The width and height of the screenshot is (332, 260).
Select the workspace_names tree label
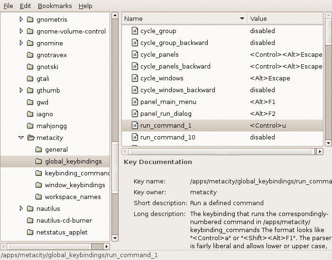click(x=73, y=197)
